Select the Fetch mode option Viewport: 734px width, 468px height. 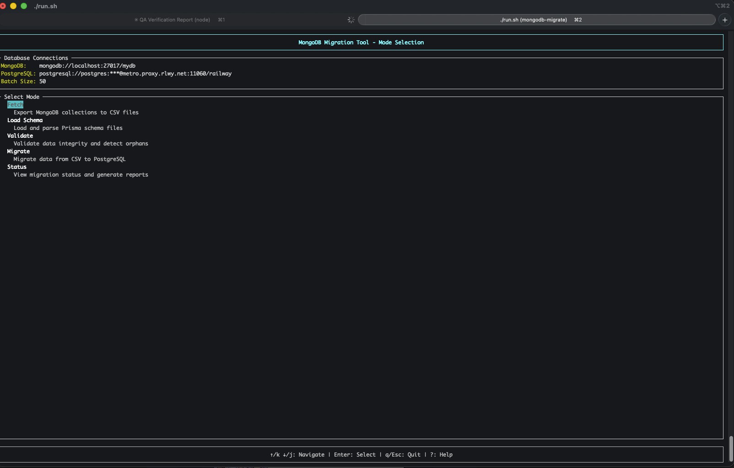click(15, 105)
